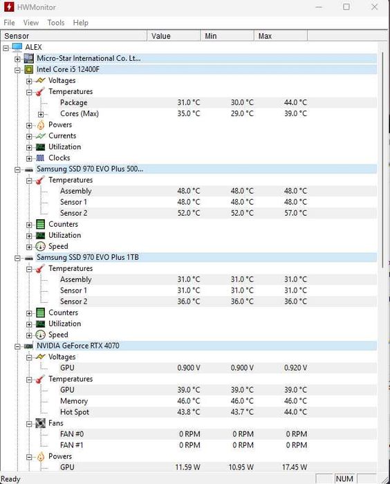Click the Ready status bar text

pyautogui.click(x=10, y=479)
